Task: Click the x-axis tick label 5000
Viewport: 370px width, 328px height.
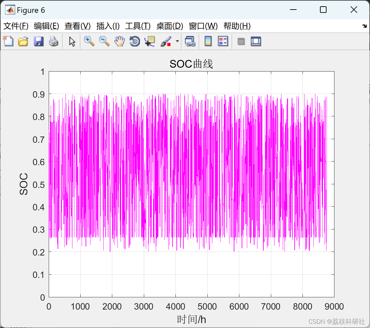Action: pyautogui.click(x=207, y=307)
